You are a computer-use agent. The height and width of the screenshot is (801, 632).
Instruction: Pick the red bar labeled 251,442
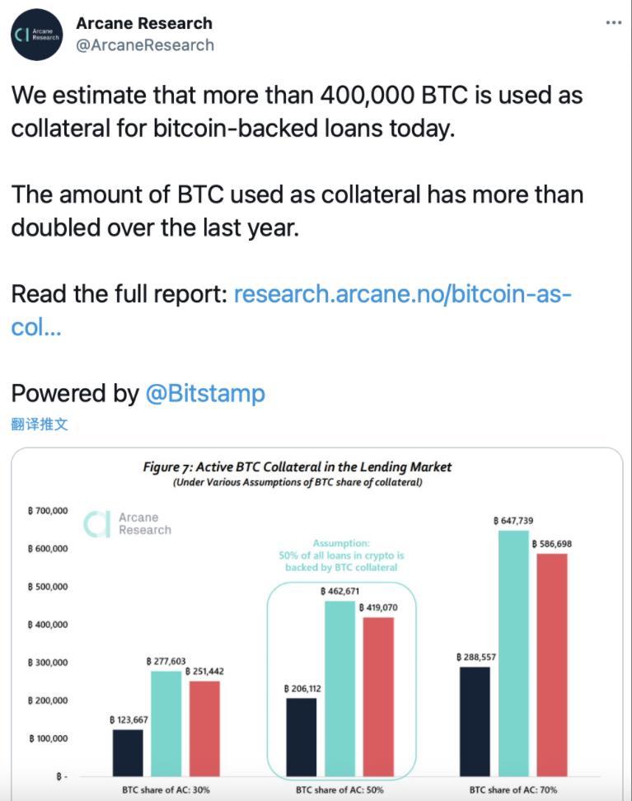[204, 728]
